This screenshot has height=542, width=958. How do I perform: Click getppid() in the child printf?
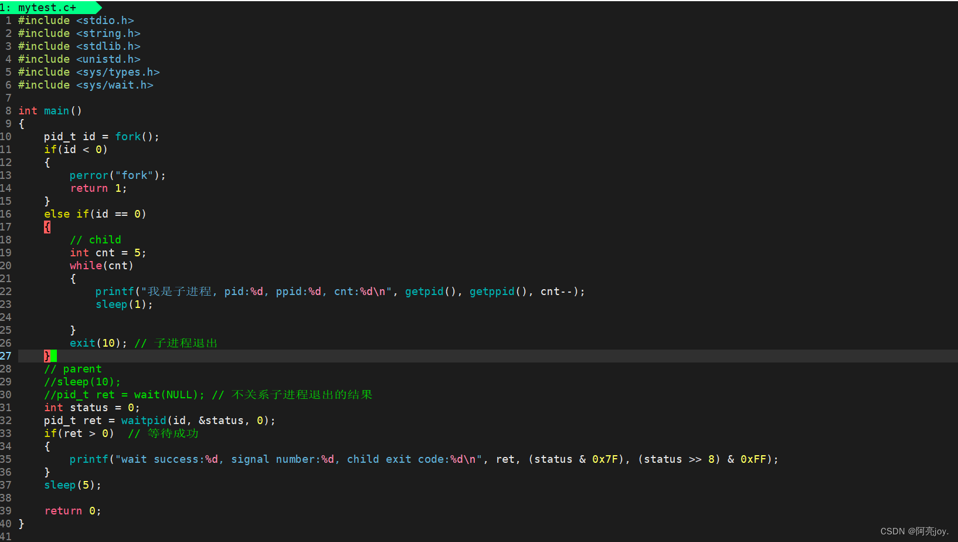(498, 292)
